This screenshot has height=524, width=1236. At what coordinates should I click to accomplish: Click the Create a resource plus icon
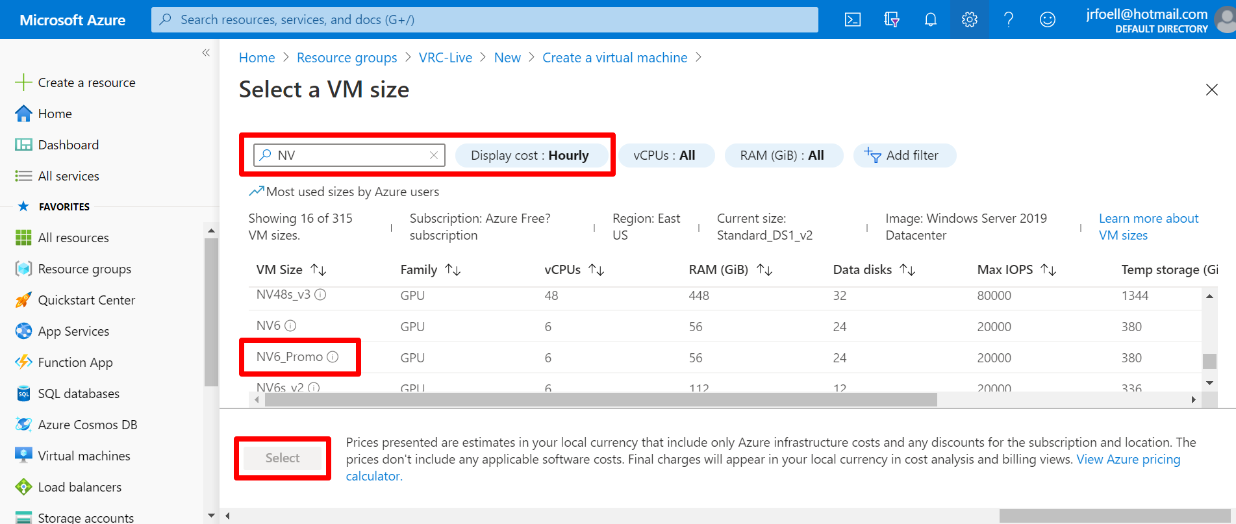[23, 82]
